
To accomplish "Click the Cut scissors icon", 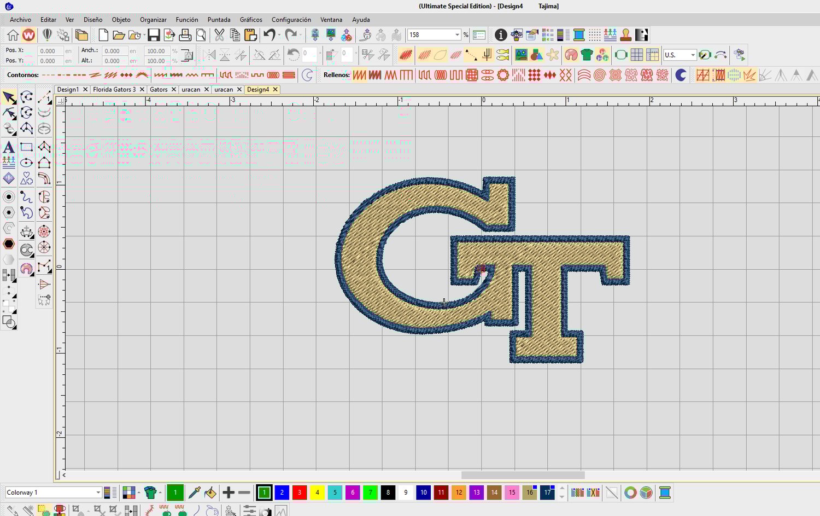I will coord(219,35).
